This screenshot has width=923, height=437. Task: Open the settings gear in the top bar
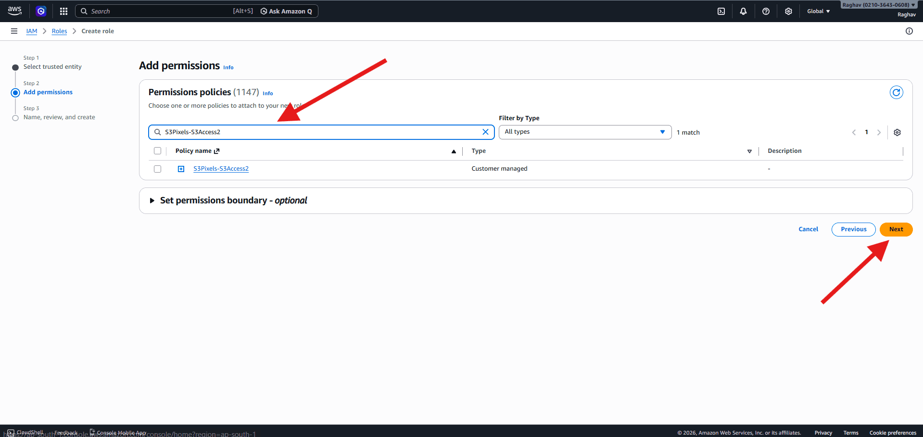788,11
